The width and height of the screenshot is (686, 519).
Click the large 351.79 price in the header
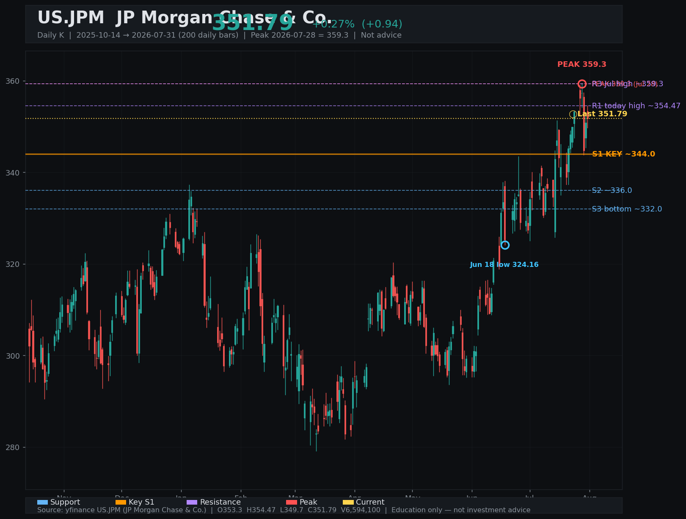[252, 23]
